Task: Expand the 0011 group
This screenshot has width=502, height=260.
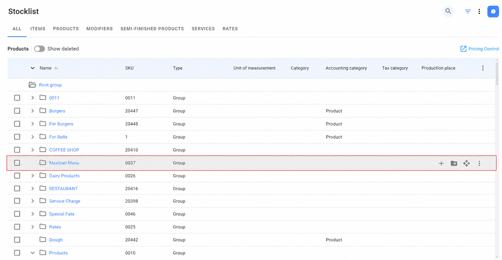Action: tap(33, 98)
